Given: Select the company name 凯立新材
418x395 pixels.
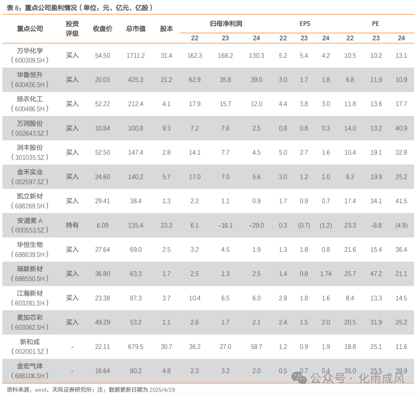Looking at the screenshot, I should (x=30, y=196).
